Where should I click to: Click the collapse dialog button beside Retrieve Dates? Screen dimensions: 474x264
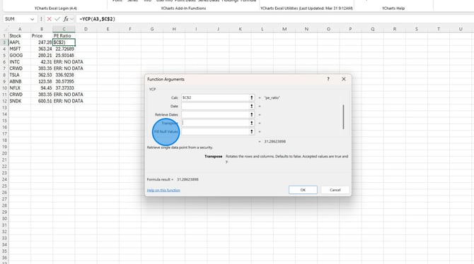[252, 114]
